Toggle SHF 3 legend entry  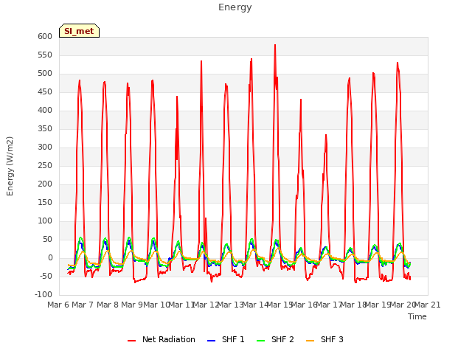point(324,339)
